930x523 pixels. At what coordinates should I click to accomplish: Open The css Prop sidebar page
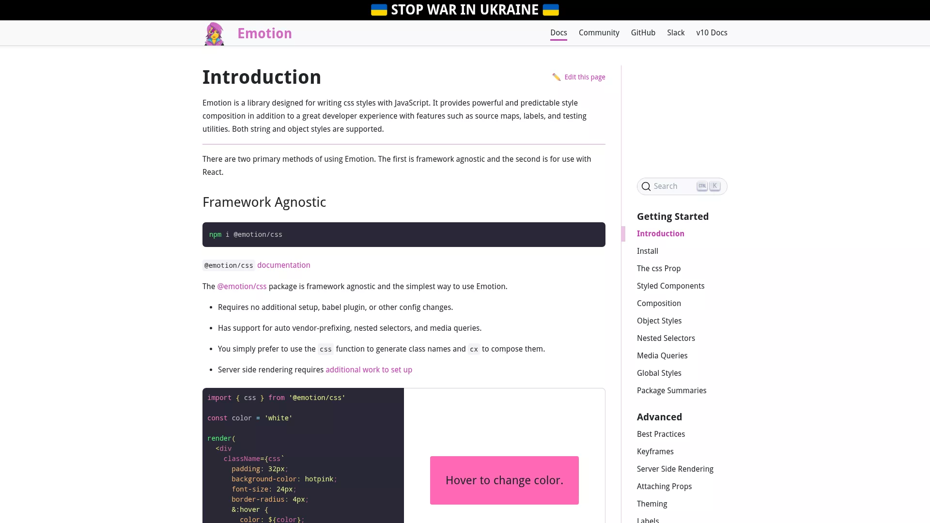point(659,269)
